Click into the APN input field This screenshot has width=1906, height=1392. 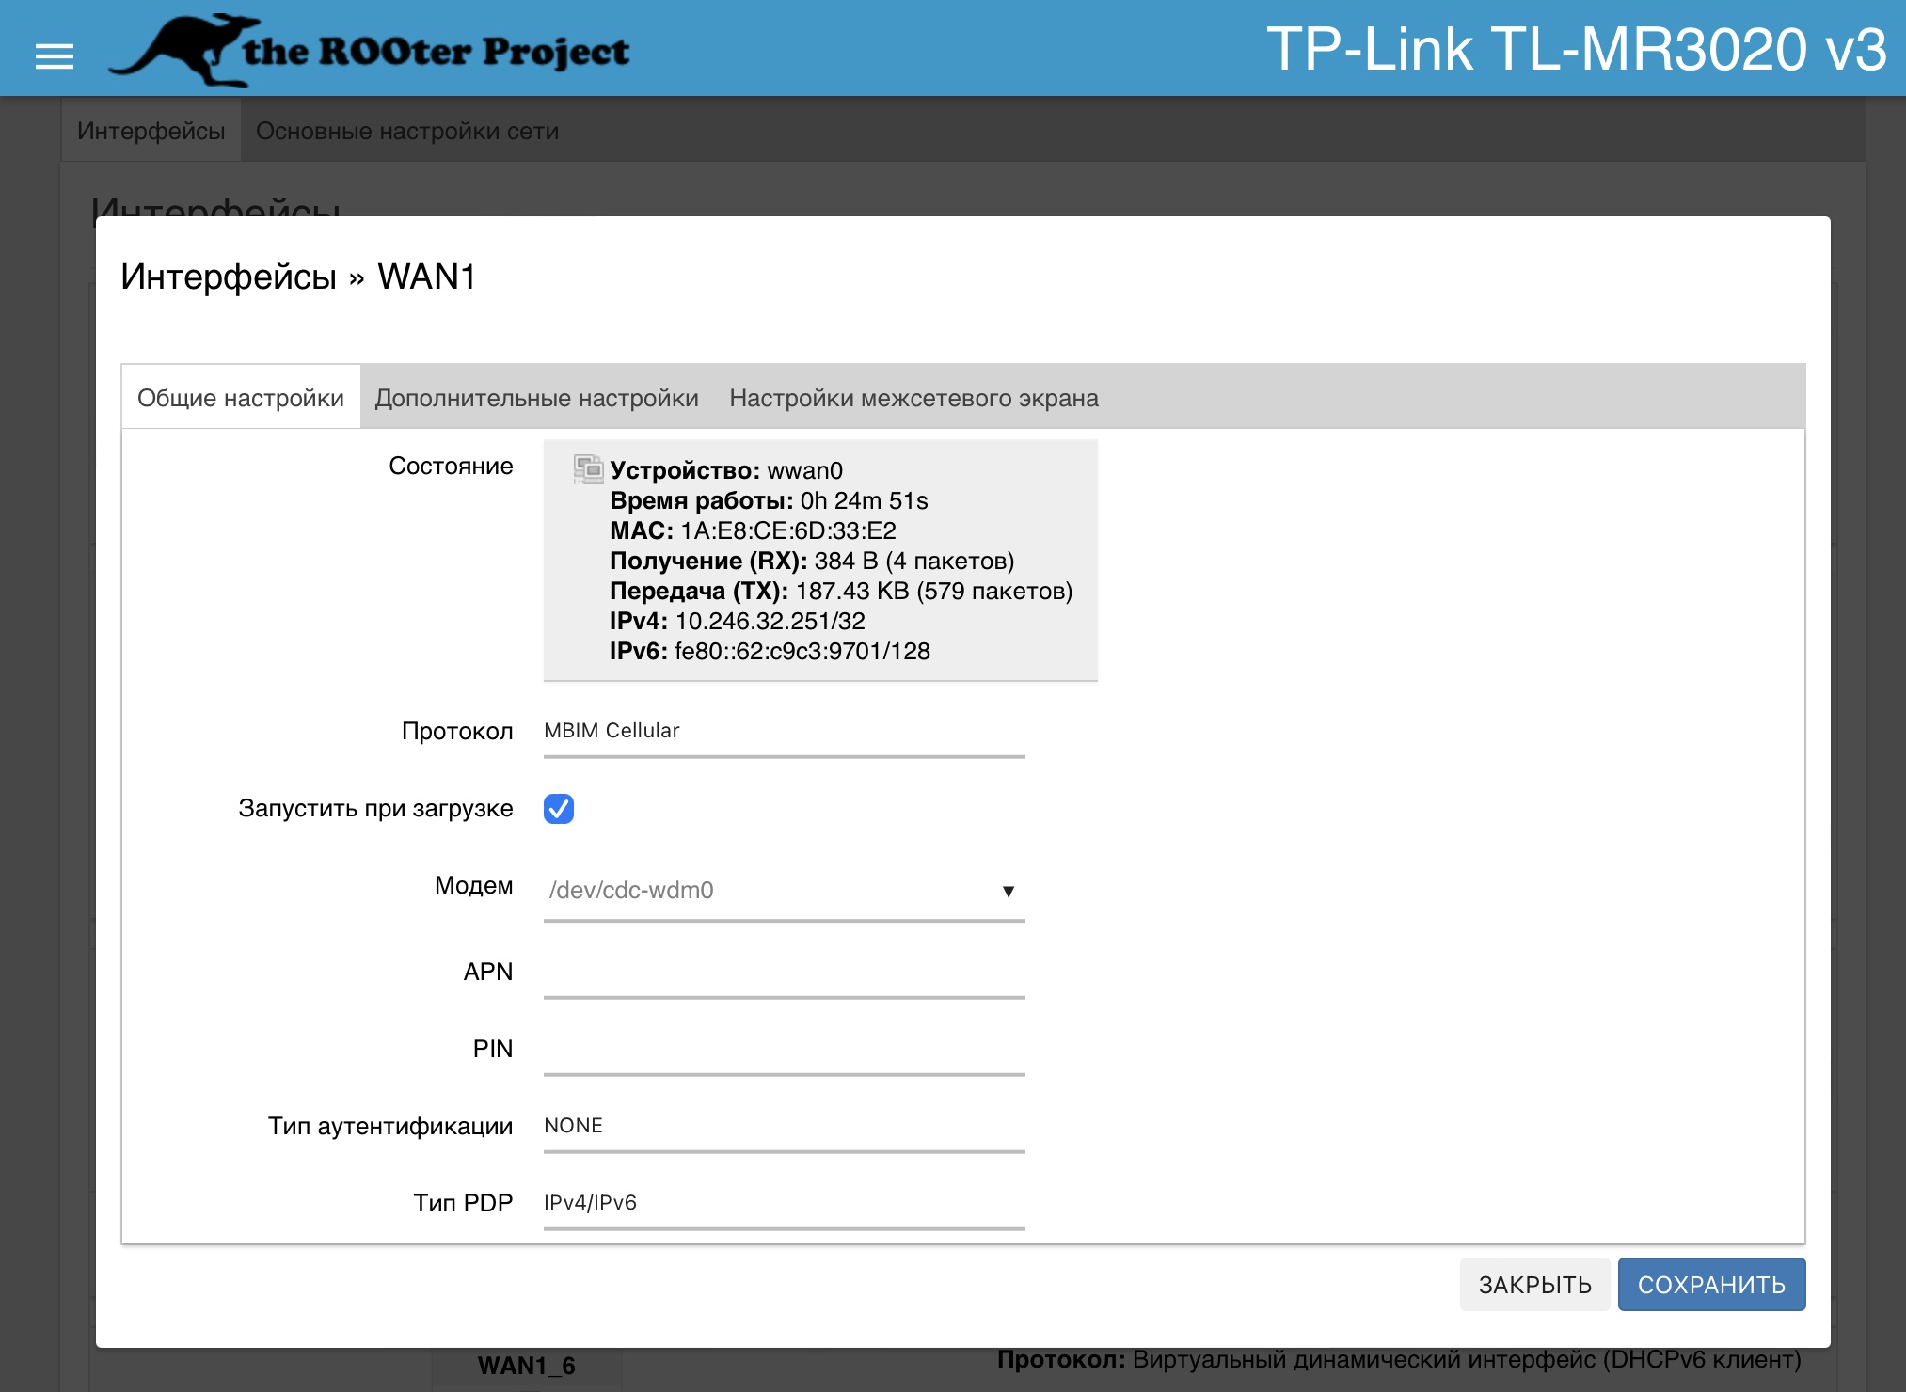(783, 973)
